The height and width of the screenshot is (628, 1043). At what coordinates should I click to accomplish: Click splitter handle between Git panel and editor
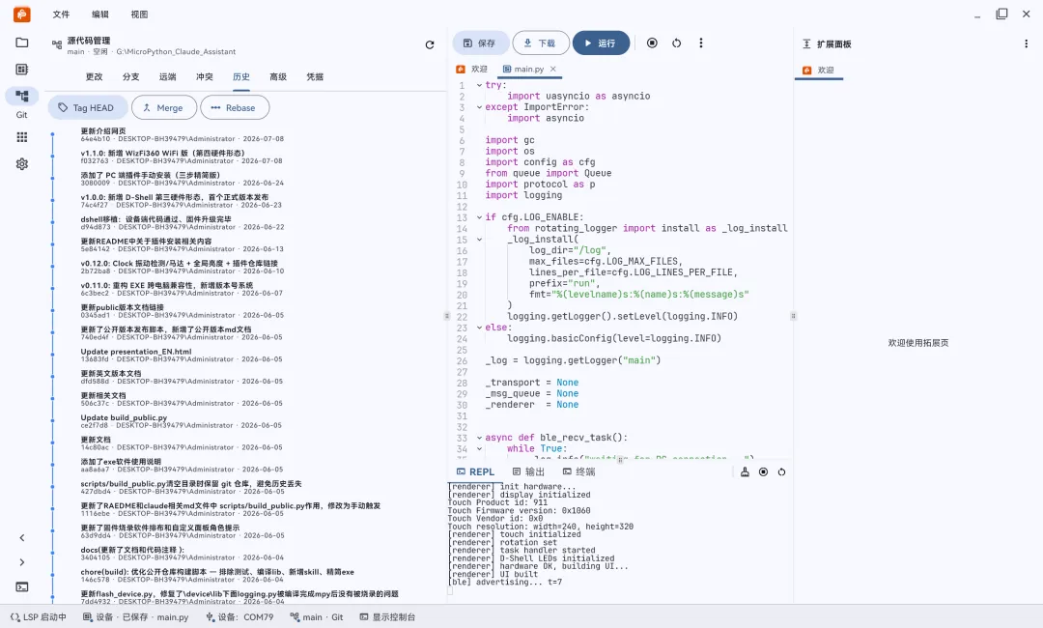point(447,316)
